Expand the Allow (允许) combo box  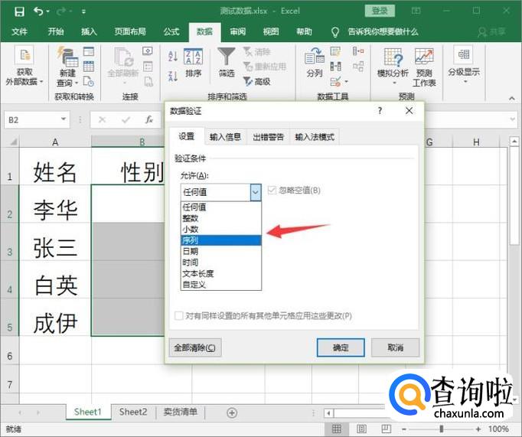tap(256, 192)
